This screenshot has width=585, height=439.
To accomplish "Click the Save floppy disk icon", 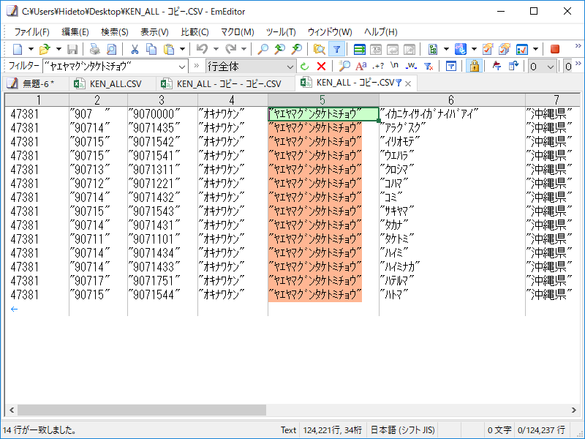I will [x=72, y=49].
